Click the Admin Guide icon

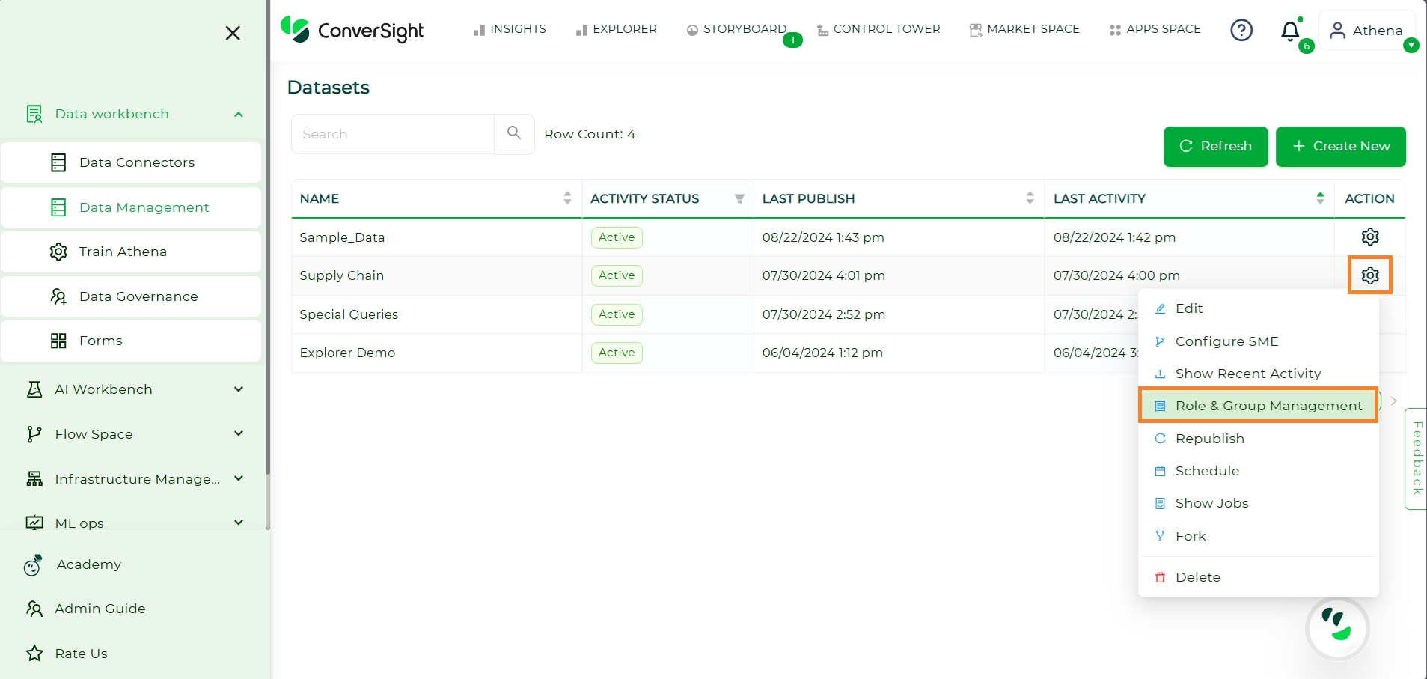pyautogui.click(x=34, y=609)
